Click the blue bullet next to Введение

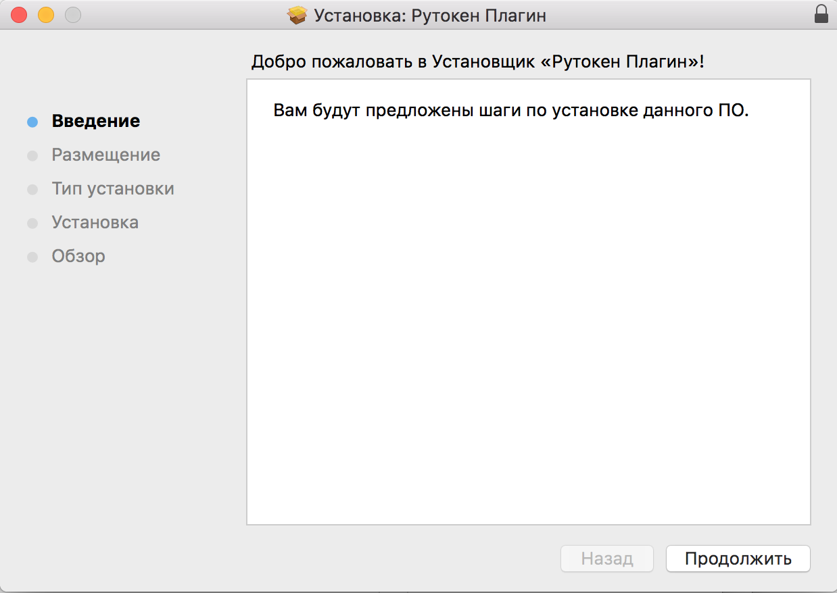click(32, 122)
